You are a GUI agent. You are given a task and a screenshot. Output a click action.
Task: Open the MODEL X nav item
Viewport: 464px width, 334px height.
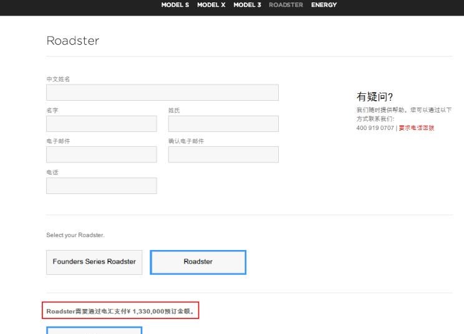click(x=211, y=5)
